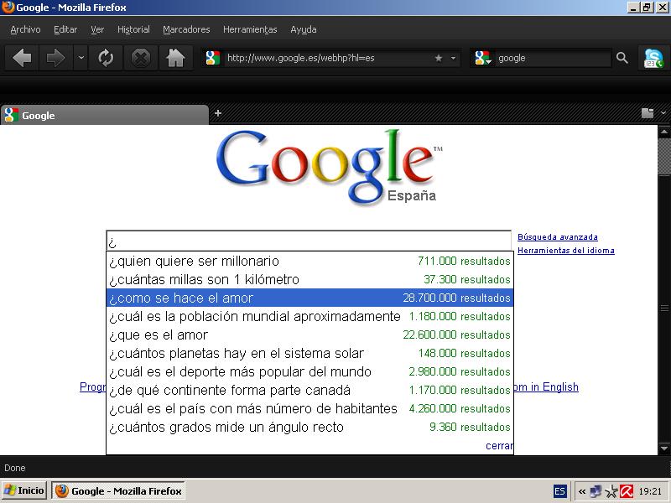This screenshot has height=503, width=671.
Task: Select suggestion ¿cuál es el país con más habitantes
Action: click(x=309, y=408)
